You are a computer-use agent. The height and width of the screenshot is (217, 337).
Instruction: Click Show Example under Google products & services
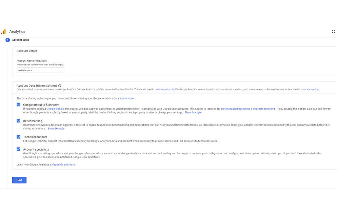193,112
